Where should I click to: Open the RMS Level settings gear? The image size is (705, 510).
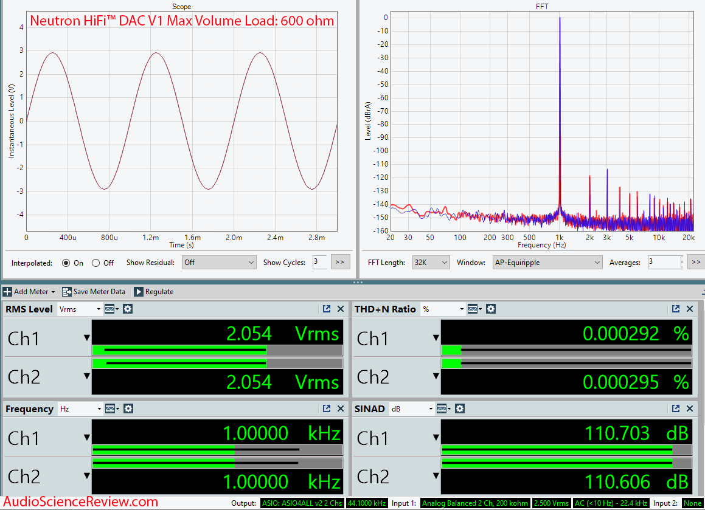(127, 309)
